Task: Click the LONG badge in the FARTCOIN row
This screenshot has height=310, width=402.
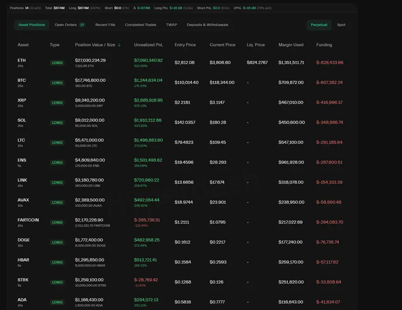Action: (57, 222)
